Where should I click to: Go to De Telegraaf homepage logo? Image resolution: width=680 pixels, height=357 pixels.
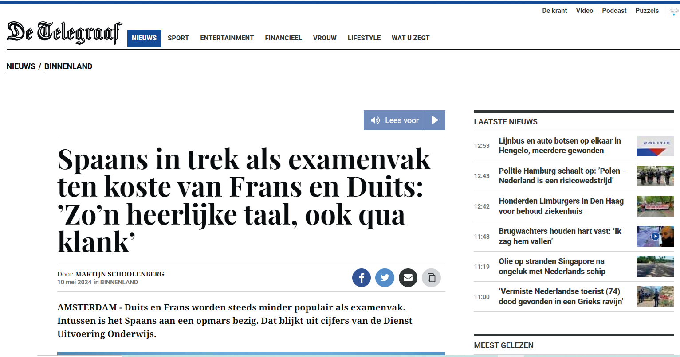[x=64, y=32]
